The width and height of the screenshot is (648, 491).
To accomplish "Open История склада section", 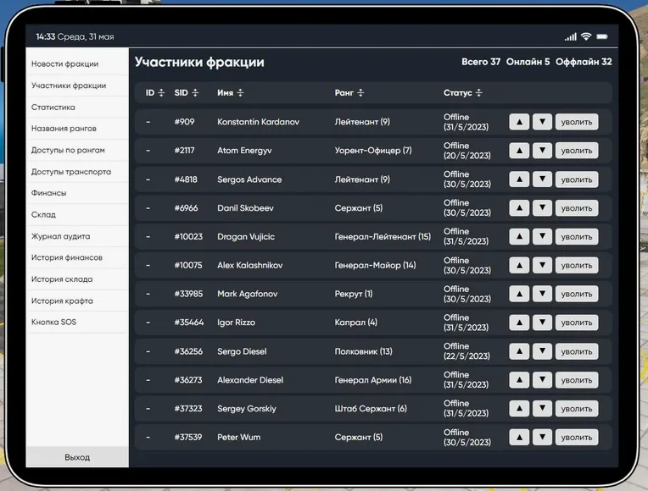I will 77,279.
